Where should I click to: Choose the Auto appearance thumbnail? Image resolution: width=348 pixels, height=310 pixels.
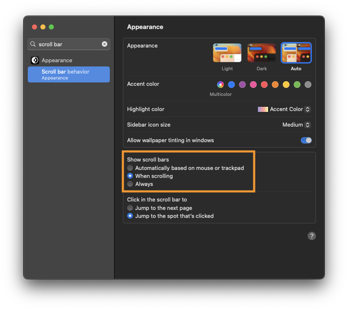coord(296,53)
